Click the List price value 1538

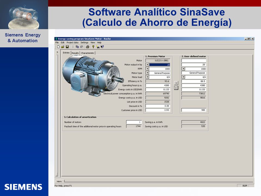click(158, 102)
